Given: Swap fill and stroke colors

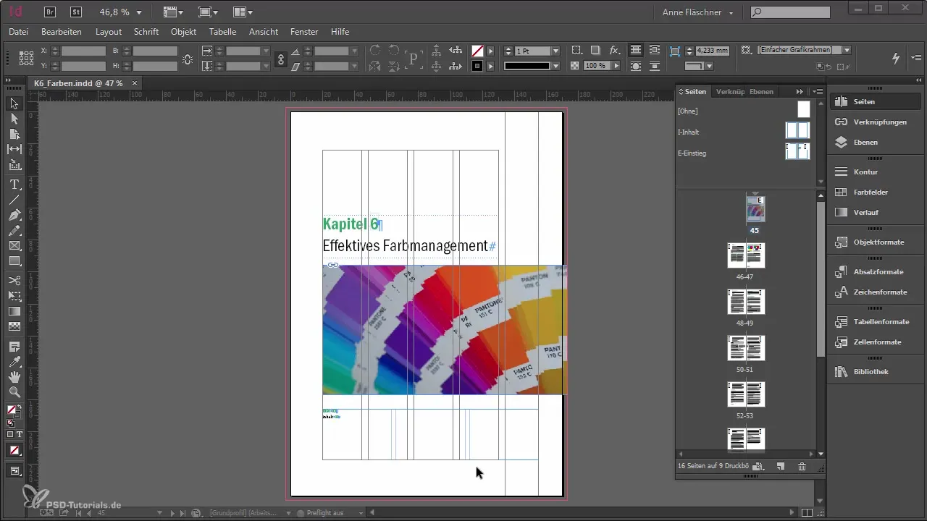Looking at the screenshot, I should point(20,407).
